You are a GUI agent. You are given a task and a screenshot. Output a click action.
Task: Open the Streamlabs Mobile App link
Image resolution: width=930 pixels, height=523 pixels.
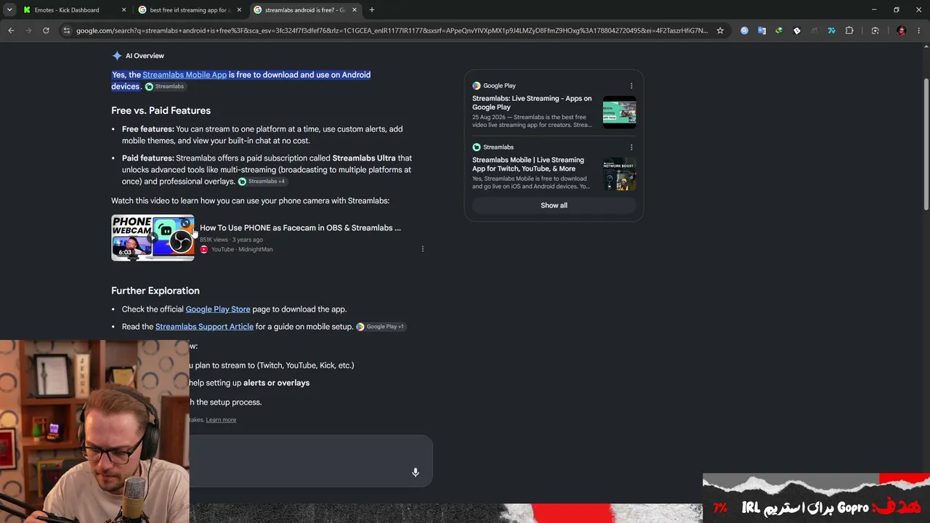[x=185, y=75]
